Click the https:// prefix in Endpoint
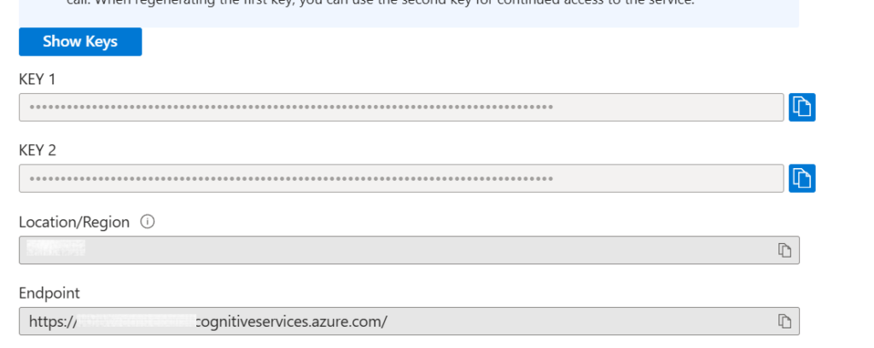This screenshot has height=348, width=874. 52,322
